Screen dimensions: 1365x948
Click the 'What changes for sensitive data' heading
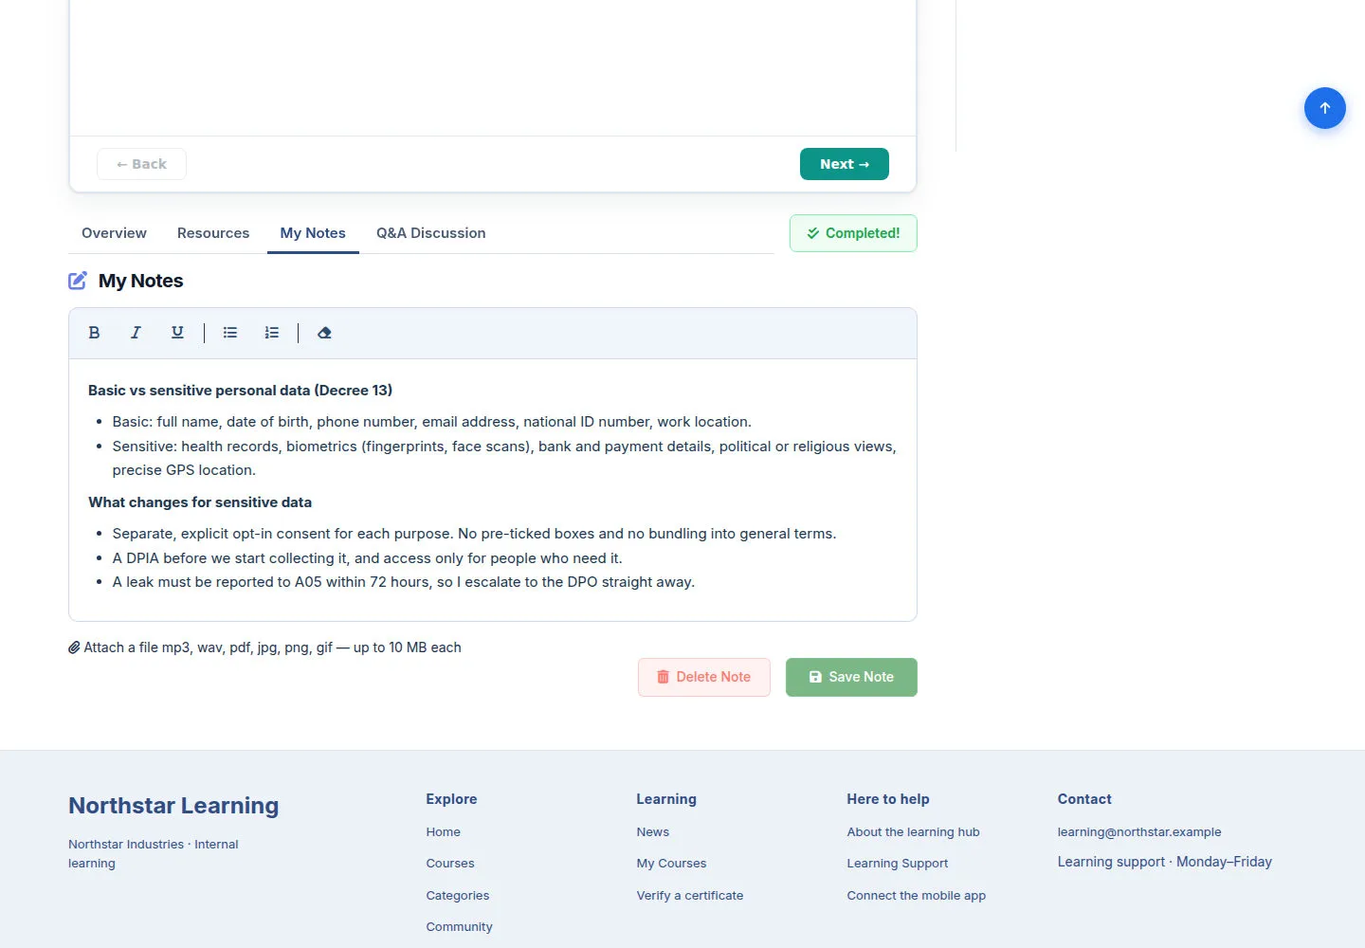[200, 502]
